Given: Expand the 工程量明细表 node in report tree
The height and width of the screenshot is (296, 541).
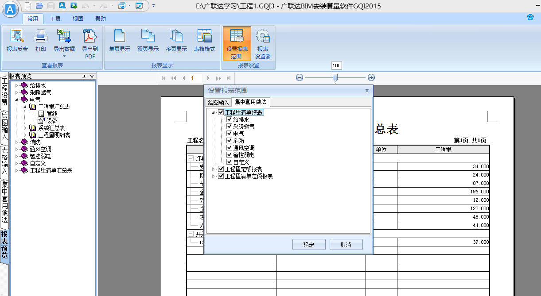Looking at the screenshot, I should tap(25, 135).
